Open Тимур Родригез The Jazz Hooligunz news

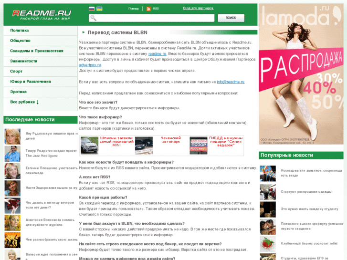[x=51, y=153]
